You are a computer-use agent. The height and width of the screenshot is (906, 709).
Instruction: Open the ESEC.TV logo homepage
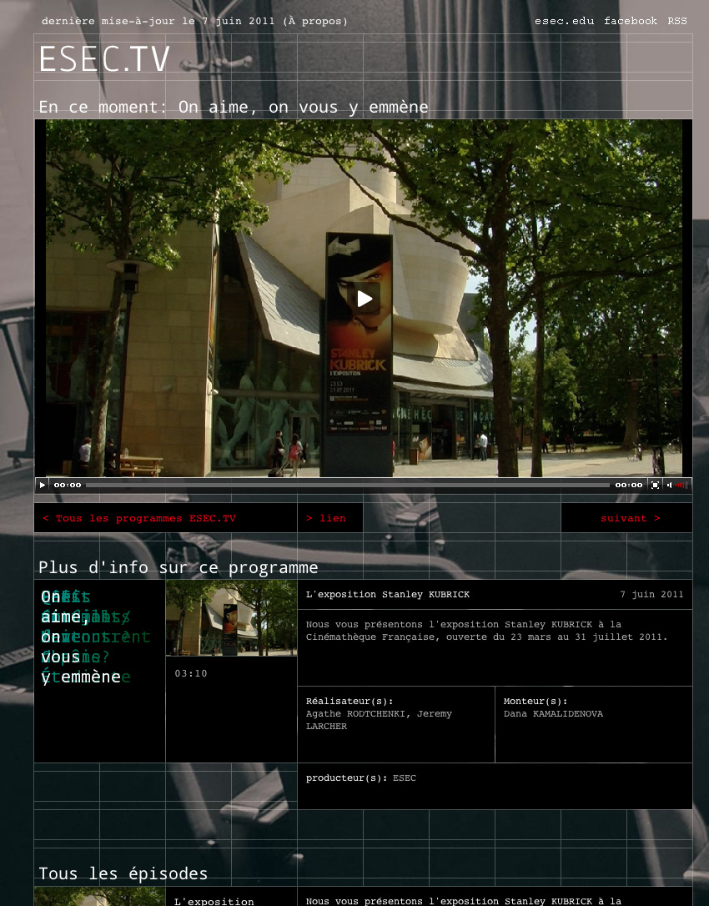click(x=104, y=60)
